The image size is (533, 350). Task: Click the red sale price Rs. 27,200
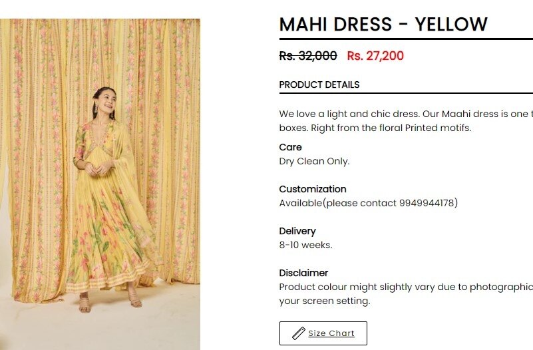click(x=375, y=56)
